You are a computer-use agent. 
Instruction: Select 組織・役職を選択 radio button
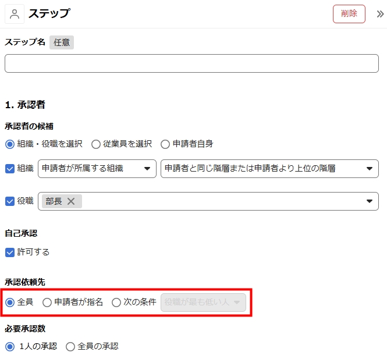(x=10, y=144)
